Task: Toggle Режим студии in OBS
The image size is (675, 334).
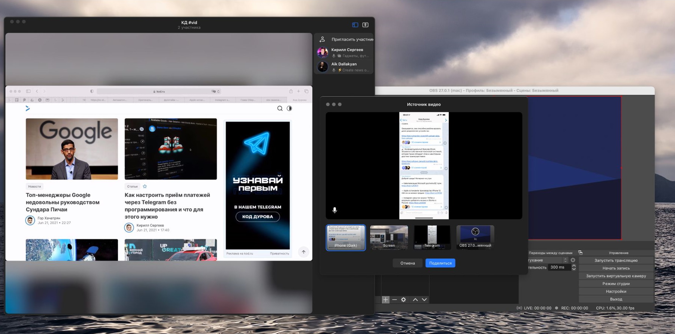Action: pyautogui.click(x=616, y=284)
